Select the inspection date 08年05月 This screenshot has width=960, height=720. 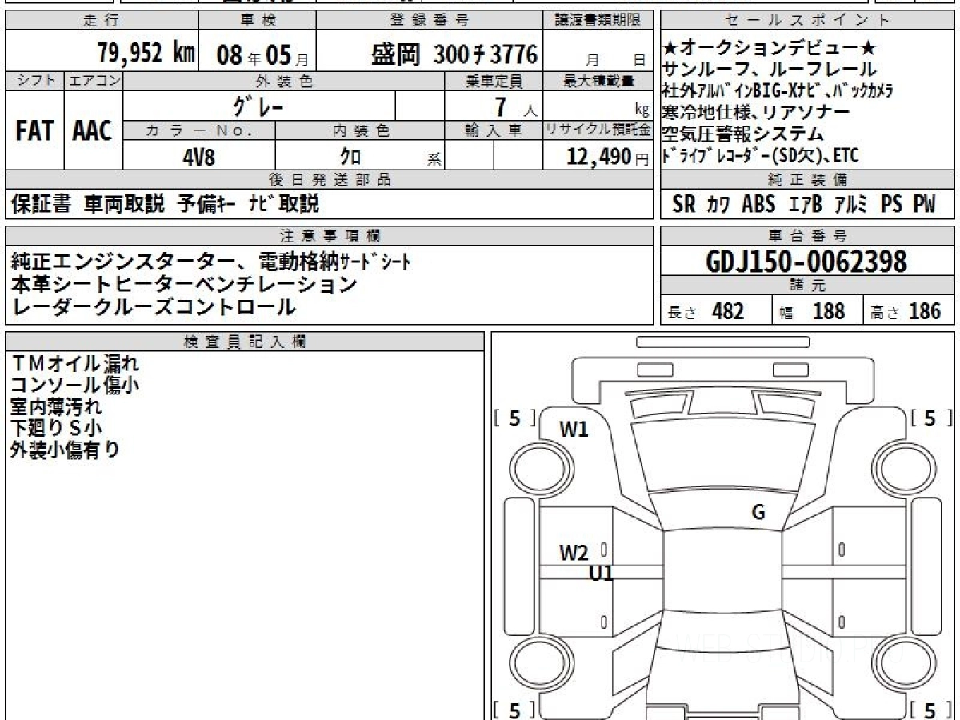pos(262,55)
